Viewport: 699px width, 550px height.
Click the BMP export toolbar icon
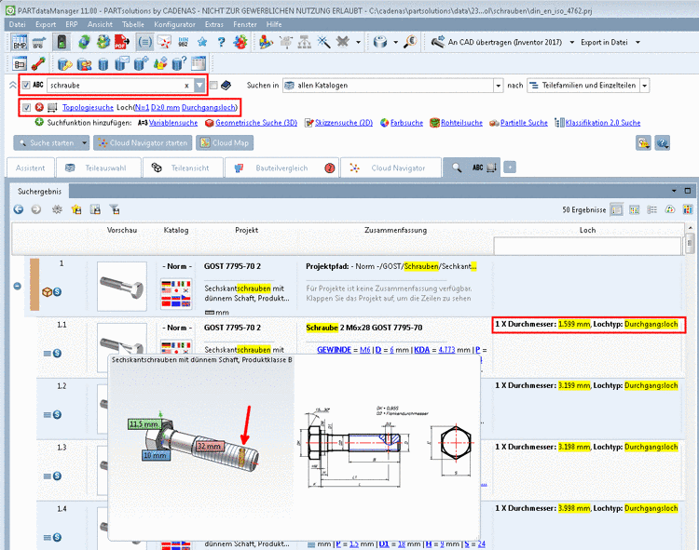click(20, 42)
